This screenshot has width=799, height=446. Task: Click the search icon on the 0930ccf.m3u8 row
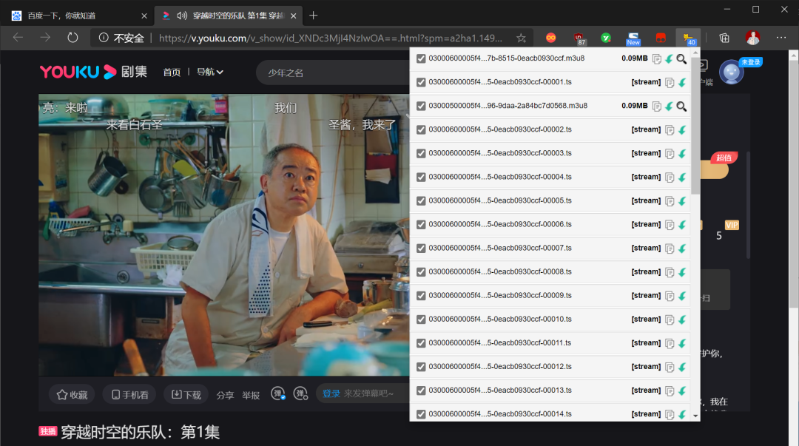tap(681, 59)
